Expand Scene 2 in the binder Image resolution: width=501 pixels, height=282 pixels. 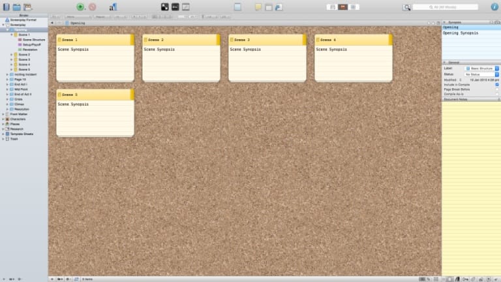(x=12, y=55)
